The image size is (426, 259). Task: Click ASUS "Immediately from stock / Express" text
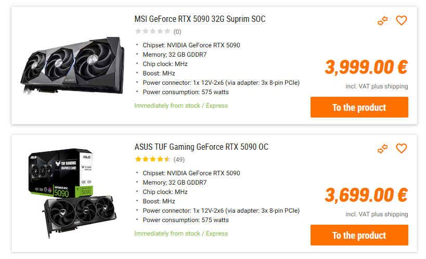tap(181, 234)
